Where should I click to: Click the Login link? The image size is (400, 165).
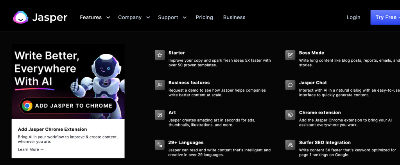[353, 18]
